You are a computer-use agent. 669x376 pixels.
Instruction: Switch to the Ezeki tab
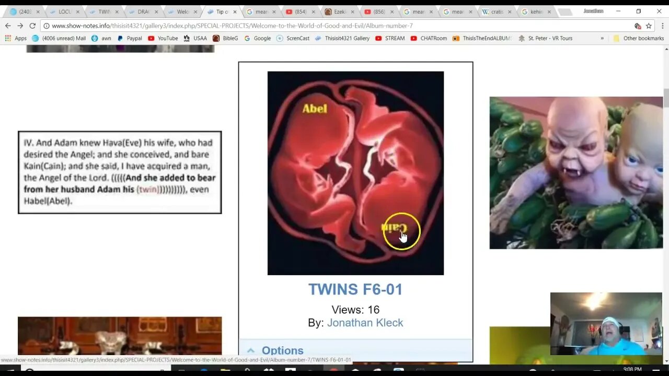click(338, 11)
